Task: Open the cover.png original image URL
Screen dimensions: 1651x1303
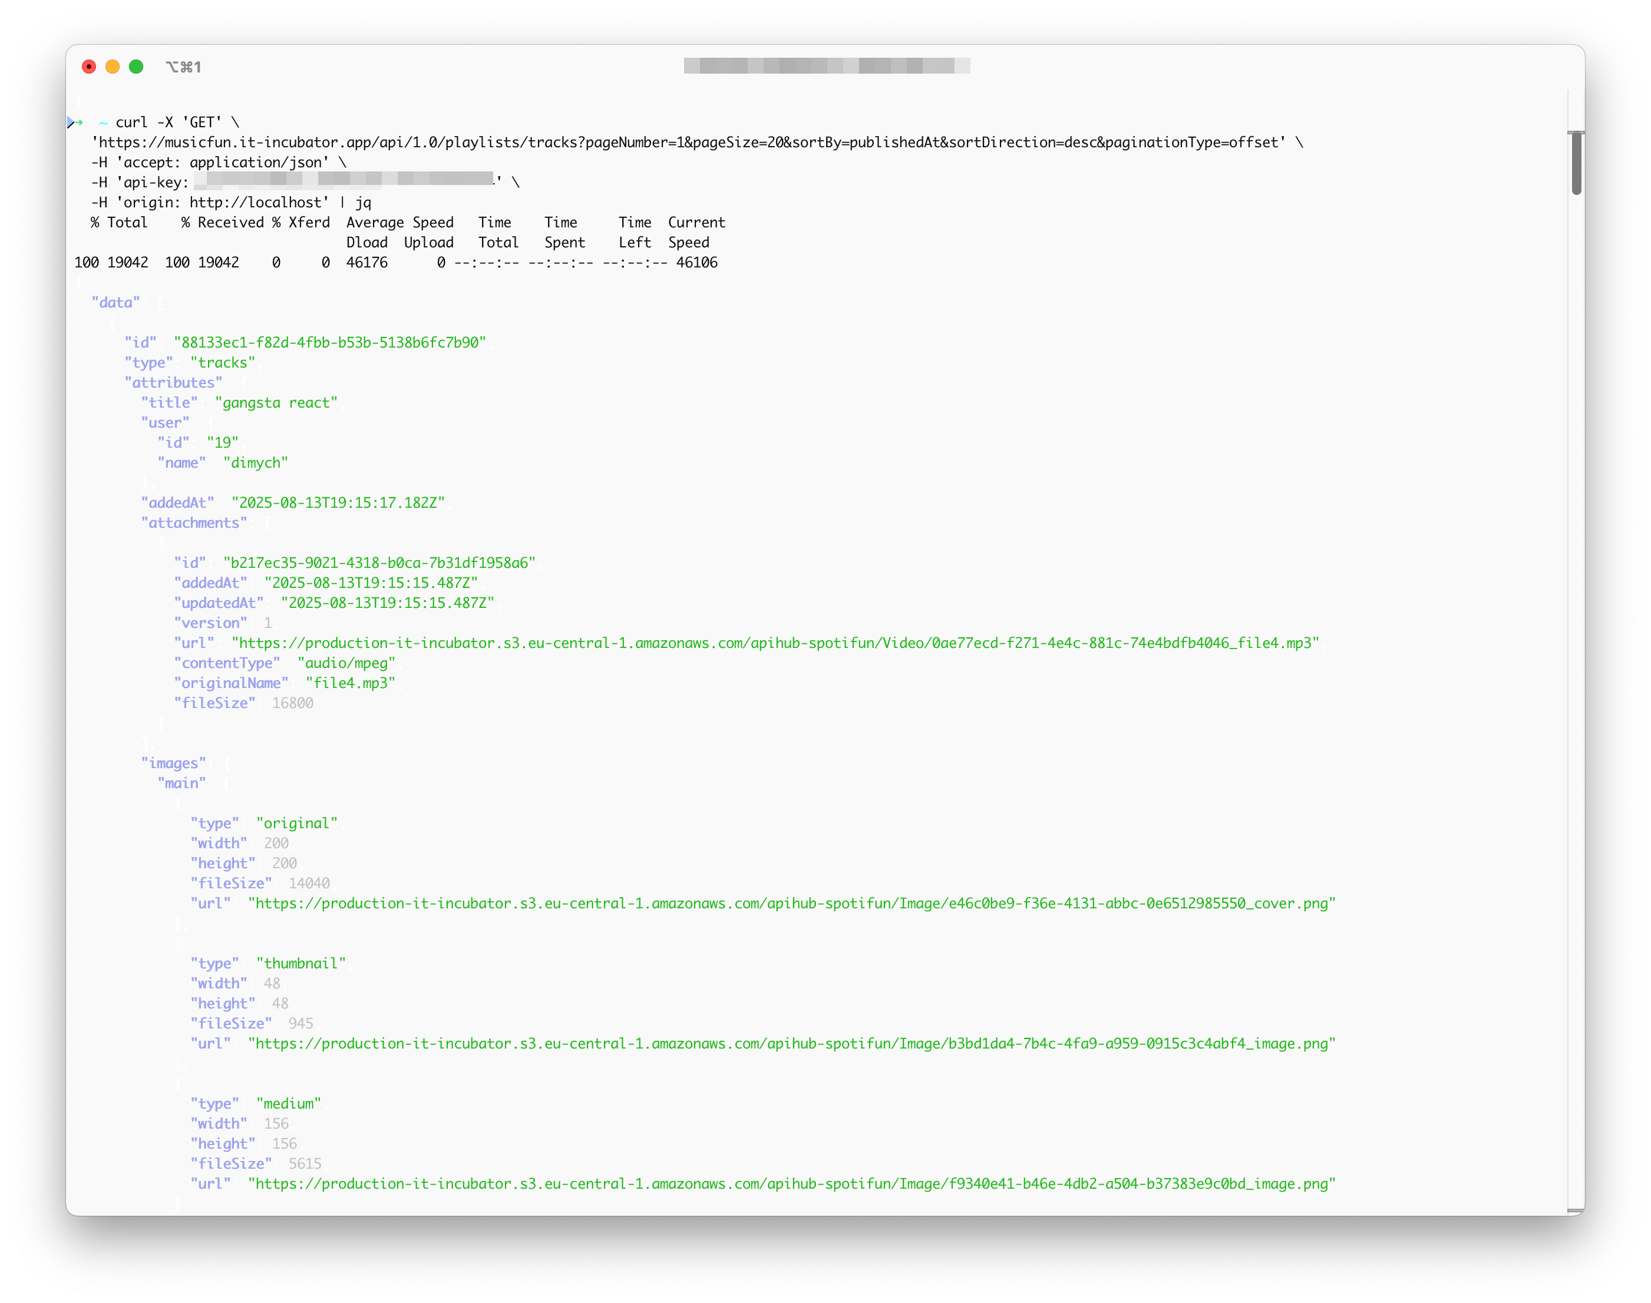Action: point(791,903)
